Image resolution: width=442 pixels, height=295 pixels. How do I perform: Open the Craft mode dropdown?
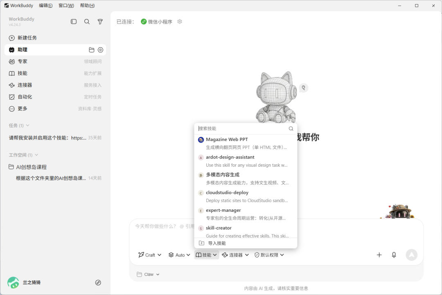(x=150, y=255)
